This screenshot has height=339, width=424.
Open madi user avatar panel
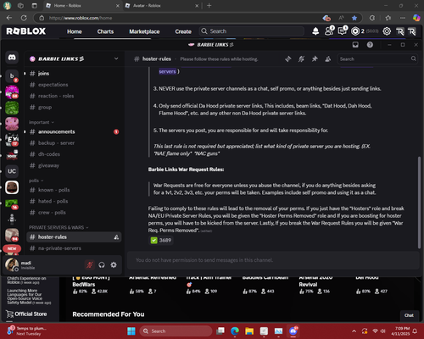12,264
